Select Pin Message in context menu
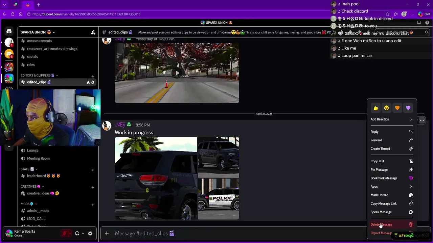Image resolution: width=433 pixels, height=243 pixels. coord(392,170)
